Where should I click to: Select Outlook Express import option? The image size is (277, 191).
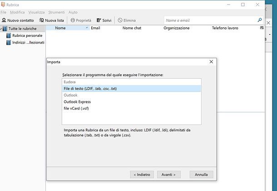[132, 102]
